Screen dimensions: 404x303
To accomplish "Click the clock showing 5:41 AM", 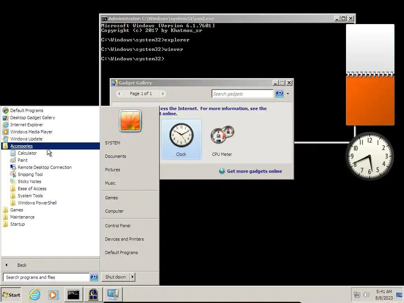I will 384,295.
